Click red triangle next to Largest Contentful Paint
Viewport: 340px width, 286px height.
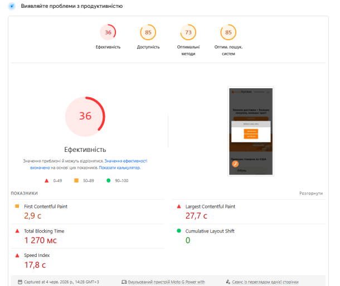[x=179, y=206]
